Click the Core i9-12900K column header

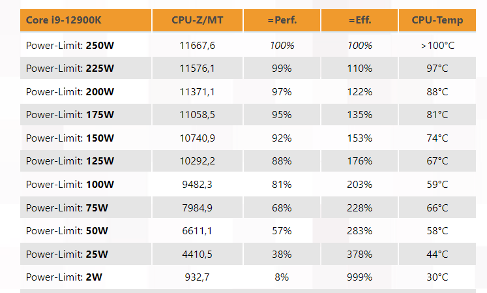pos(63,20)
